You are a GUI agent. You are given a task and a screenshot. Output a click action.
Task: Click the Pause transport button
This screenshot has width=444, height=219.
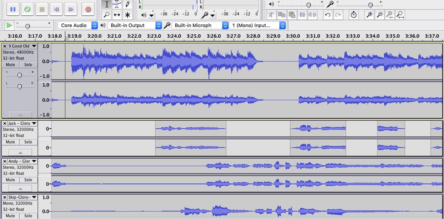point(13,9)
